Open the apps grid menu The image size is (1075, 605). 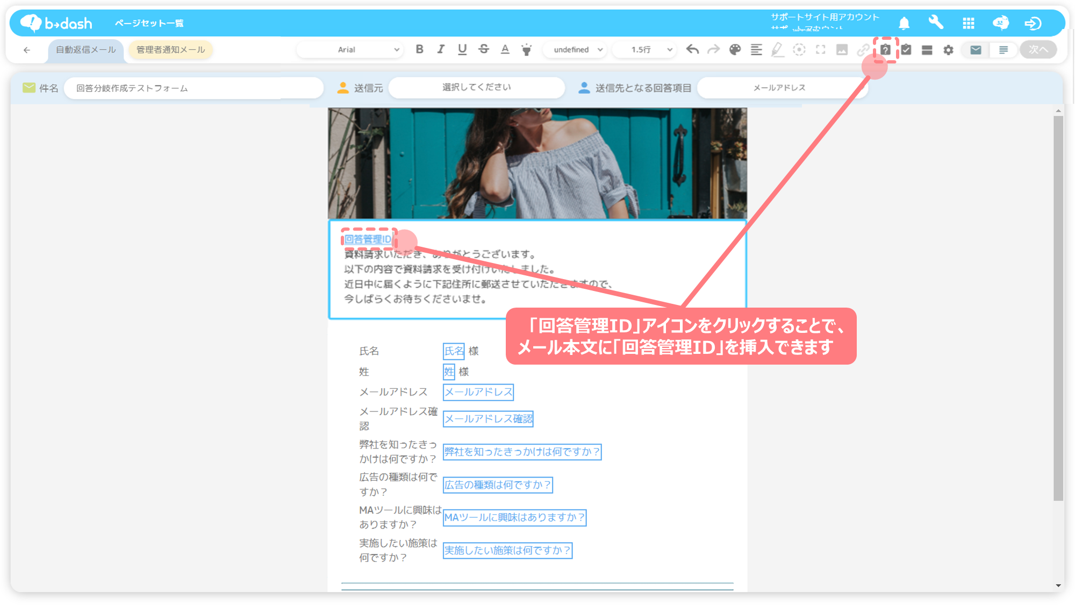point(969,23)
